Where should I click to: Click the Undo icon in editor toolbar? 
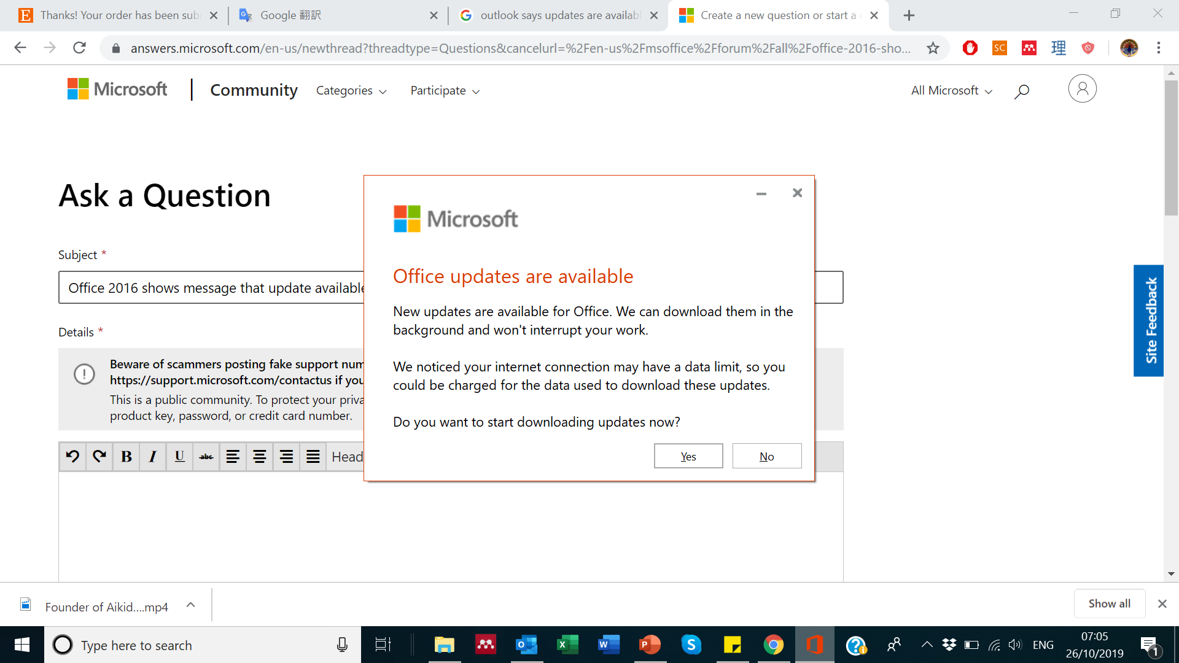point(72,457)
